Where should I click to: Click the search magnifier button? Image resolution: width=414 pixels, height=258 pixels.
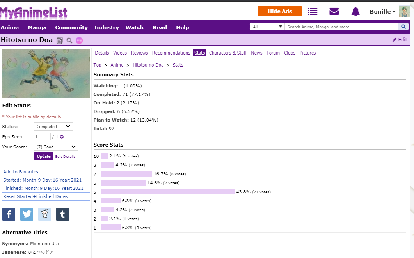[403, 27]
